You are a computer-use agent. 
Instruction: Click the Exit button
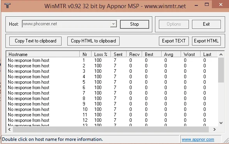pyautogui.click(x=206, y=24)
